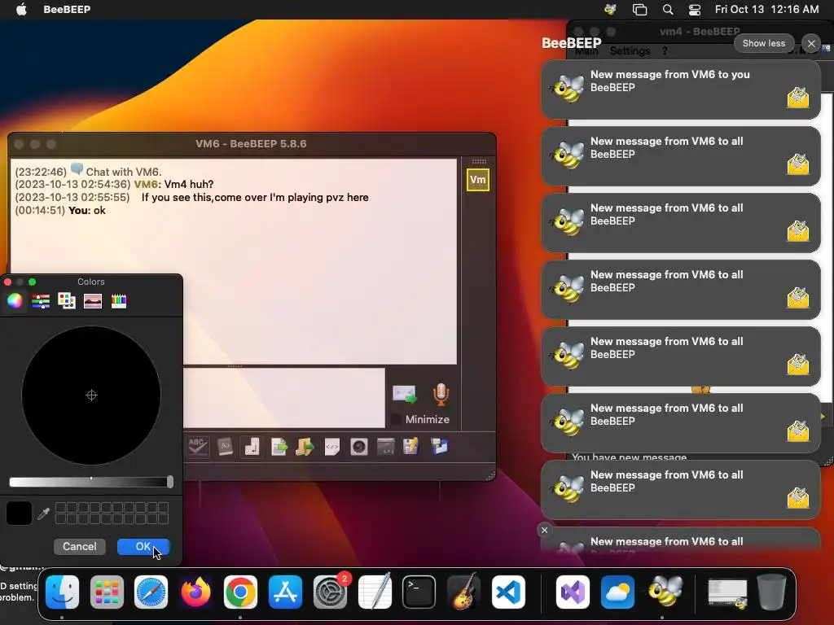Click the center of the color wheel

point(91,395)
